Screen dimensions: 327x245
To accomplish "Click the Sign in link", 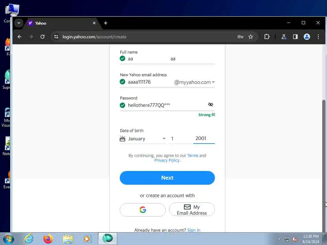I will click(194, 230).
